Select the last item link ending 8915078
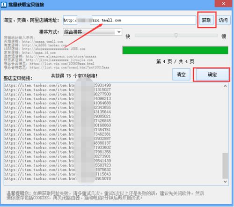Screen dimensions: 234x207 tap(58, 178)
